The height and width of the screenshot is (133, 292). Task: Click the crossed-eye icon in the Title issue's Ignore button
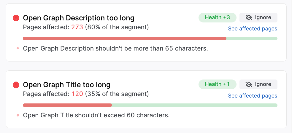pyautogui.click(x=249, y=85)
